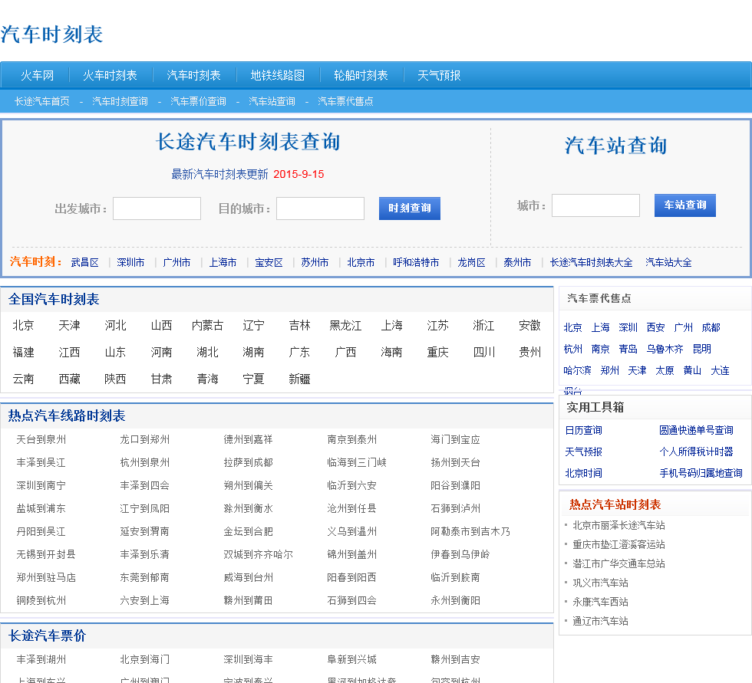Open the 拉萨到成都 route link
This screenshot has height=683, width=752.
pyautogui.click(x=248, y=462)
